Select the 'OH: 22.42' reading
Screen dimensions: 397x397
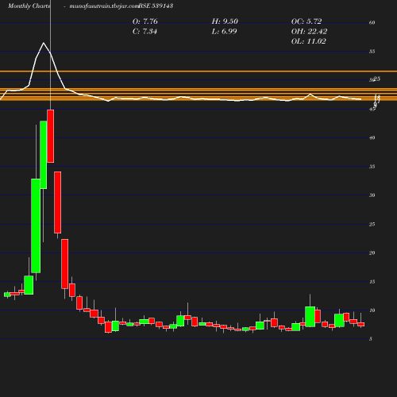(309, 32)
